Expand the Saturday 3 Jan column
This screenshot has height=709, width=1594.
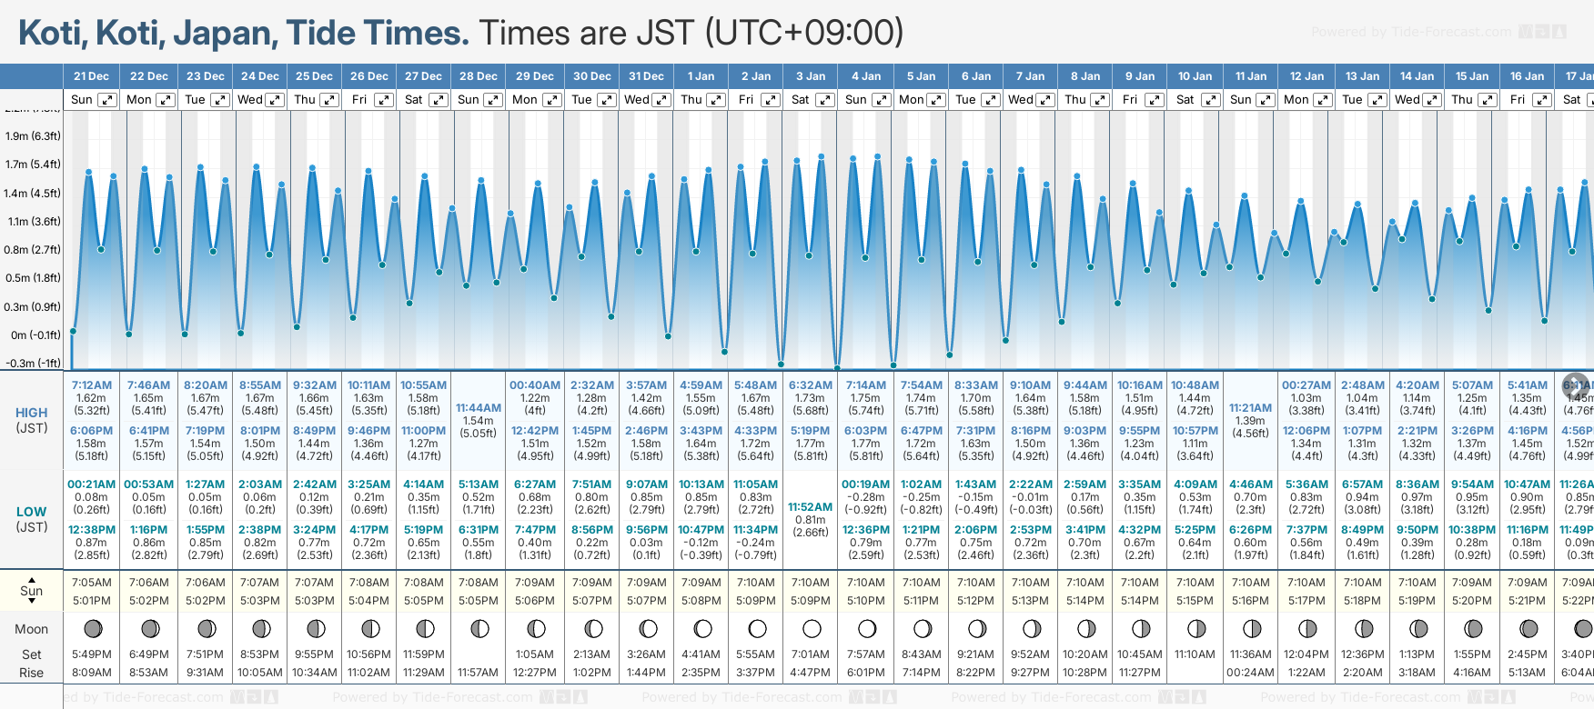click(x=824, y=100)
